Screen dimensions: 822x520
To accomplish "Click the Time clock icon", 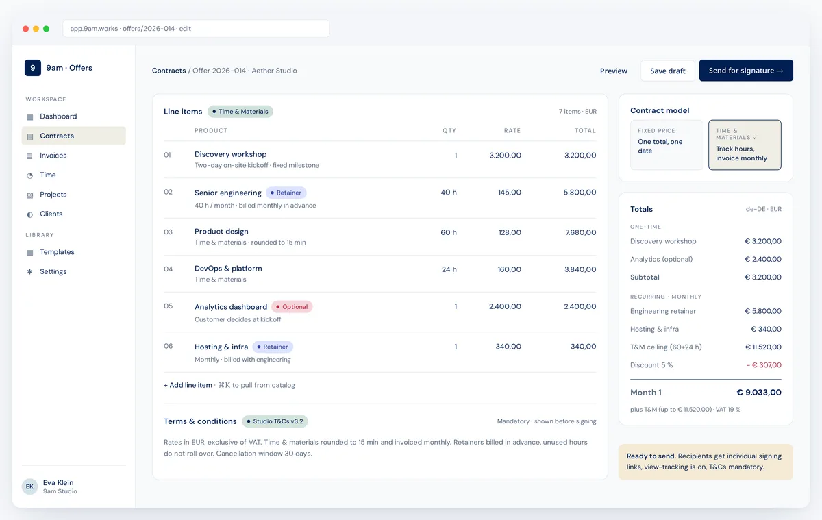I will point(29,175).
